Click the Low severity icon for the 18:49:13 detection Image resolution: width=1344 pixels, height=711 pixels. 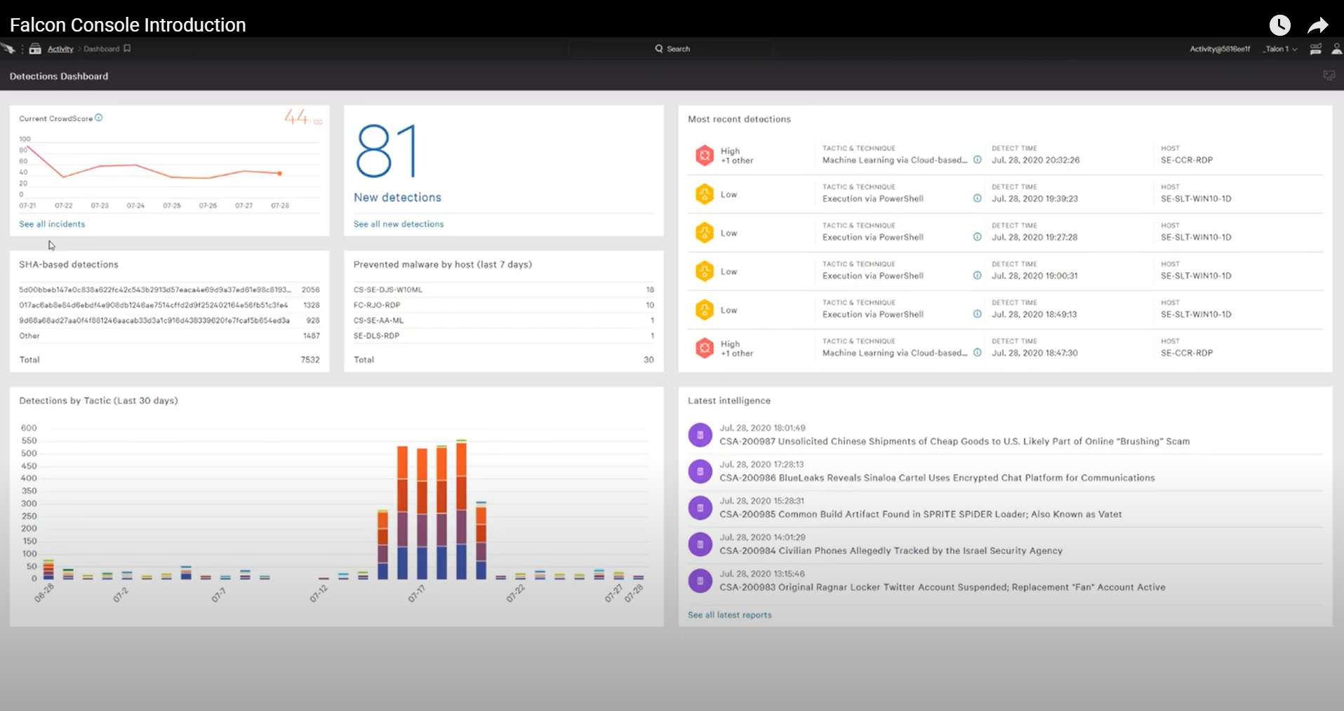pyautogui.click(x=704, y=309)
